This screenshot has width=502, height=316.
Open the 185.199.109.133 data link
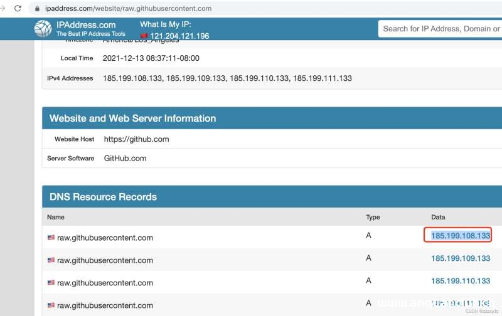460,258
